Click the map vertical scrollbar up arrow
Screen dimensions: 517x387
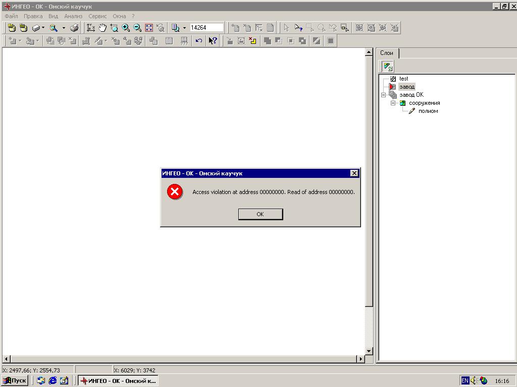(369, 52)
